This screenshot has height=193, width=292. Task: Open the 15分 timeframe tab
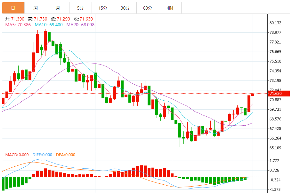(103, 8)
